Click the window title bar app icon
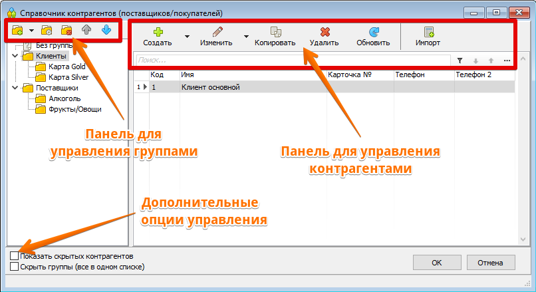This screenshot has width=536, height=292. point(11,13)
